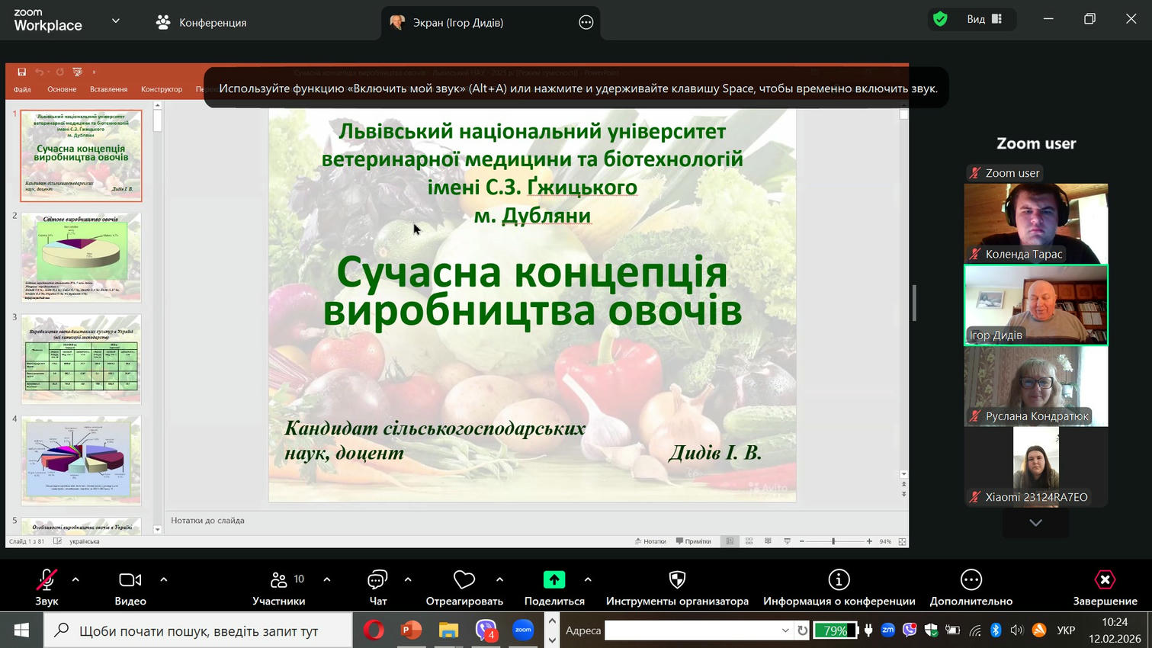Expand audio options arrow next to Звук
Screen dimensions: 1152x648
coord(75,580)
